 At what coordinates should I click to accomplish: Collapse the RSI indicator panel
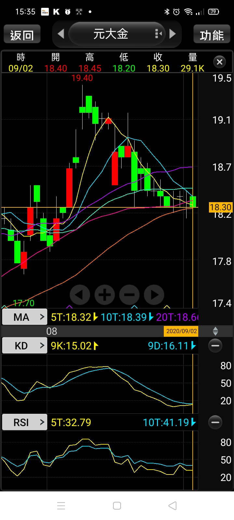[215, 422]
